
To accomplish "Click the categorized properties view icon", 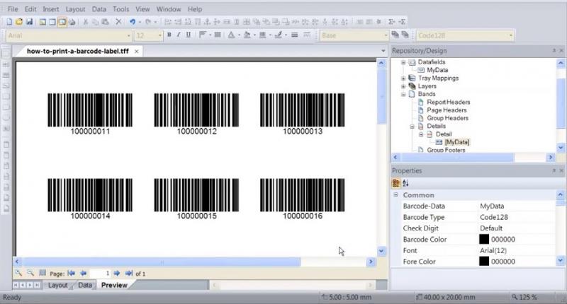I will point(396,183).
